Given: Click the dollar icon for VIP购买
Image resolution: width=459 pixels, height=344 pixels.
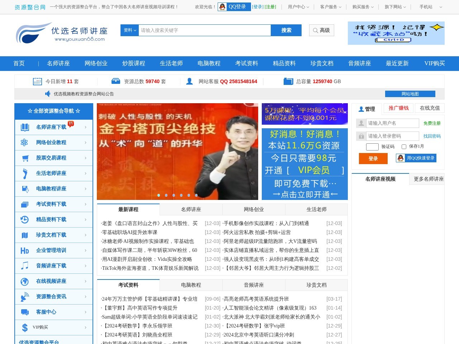Looking at the screenshot, I should point(24,327).
